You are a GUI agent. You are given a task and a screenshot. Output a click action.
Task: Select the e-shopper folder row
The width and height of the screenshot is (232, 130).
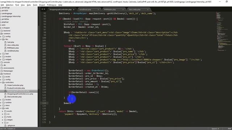pos(19,28)
